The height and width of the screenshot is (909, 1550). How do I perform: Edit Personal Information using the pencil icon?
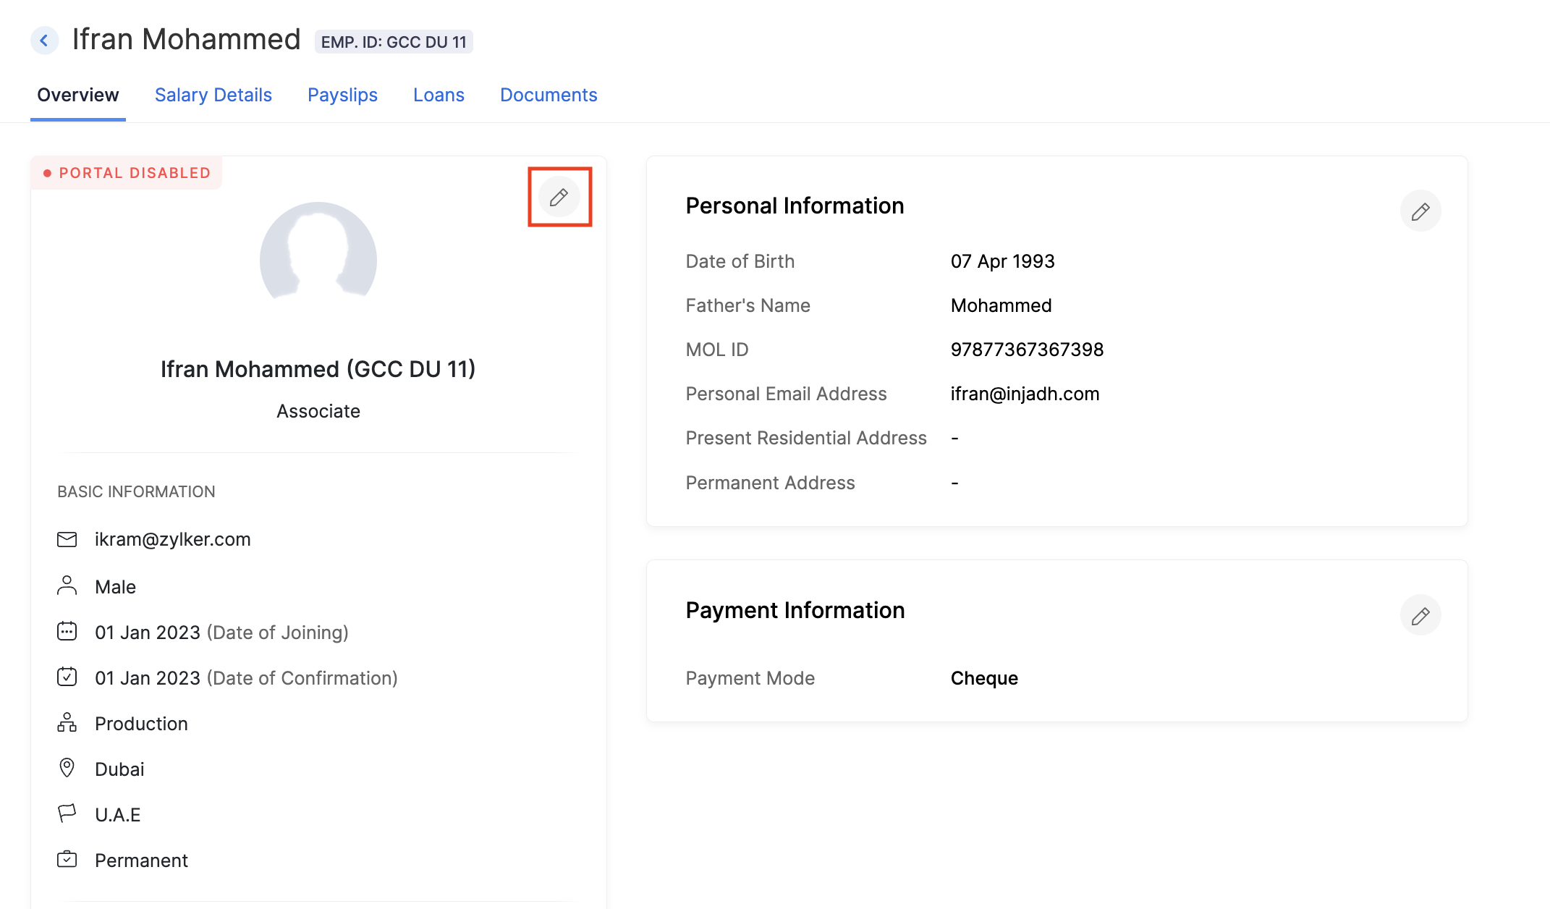1420,211
